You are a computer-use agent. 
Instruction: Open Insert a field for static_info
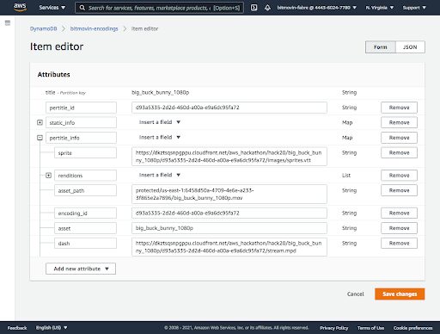point(160,122)
